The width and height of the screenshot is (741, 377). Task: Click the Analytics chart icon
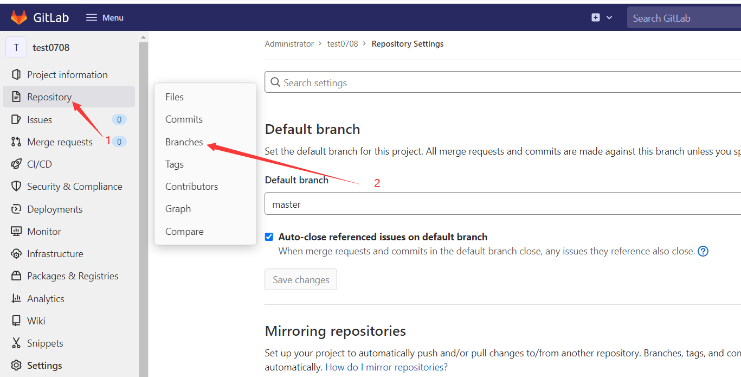(16, 298)
